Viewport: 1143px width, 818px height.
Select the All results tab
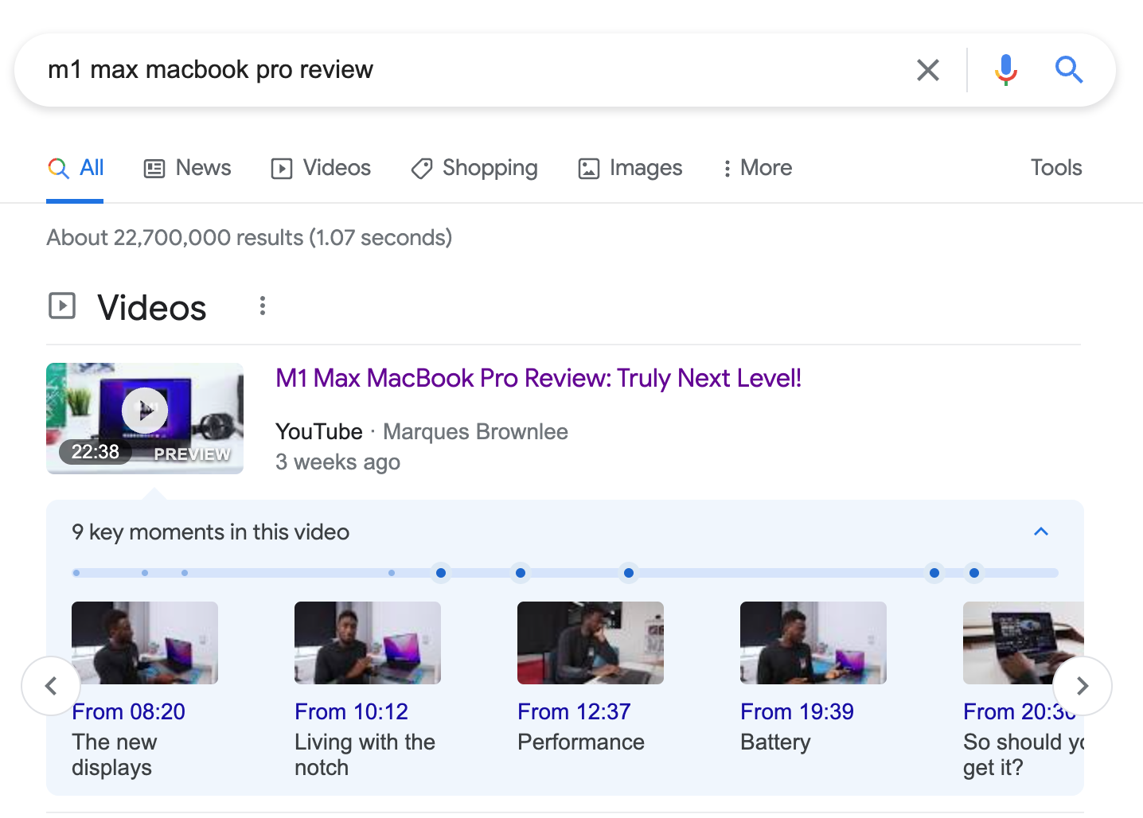point(76,168)
